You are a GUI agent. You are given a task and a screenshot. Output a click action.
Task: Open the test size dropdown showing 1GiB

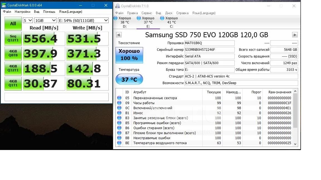(x=45, y=20)
